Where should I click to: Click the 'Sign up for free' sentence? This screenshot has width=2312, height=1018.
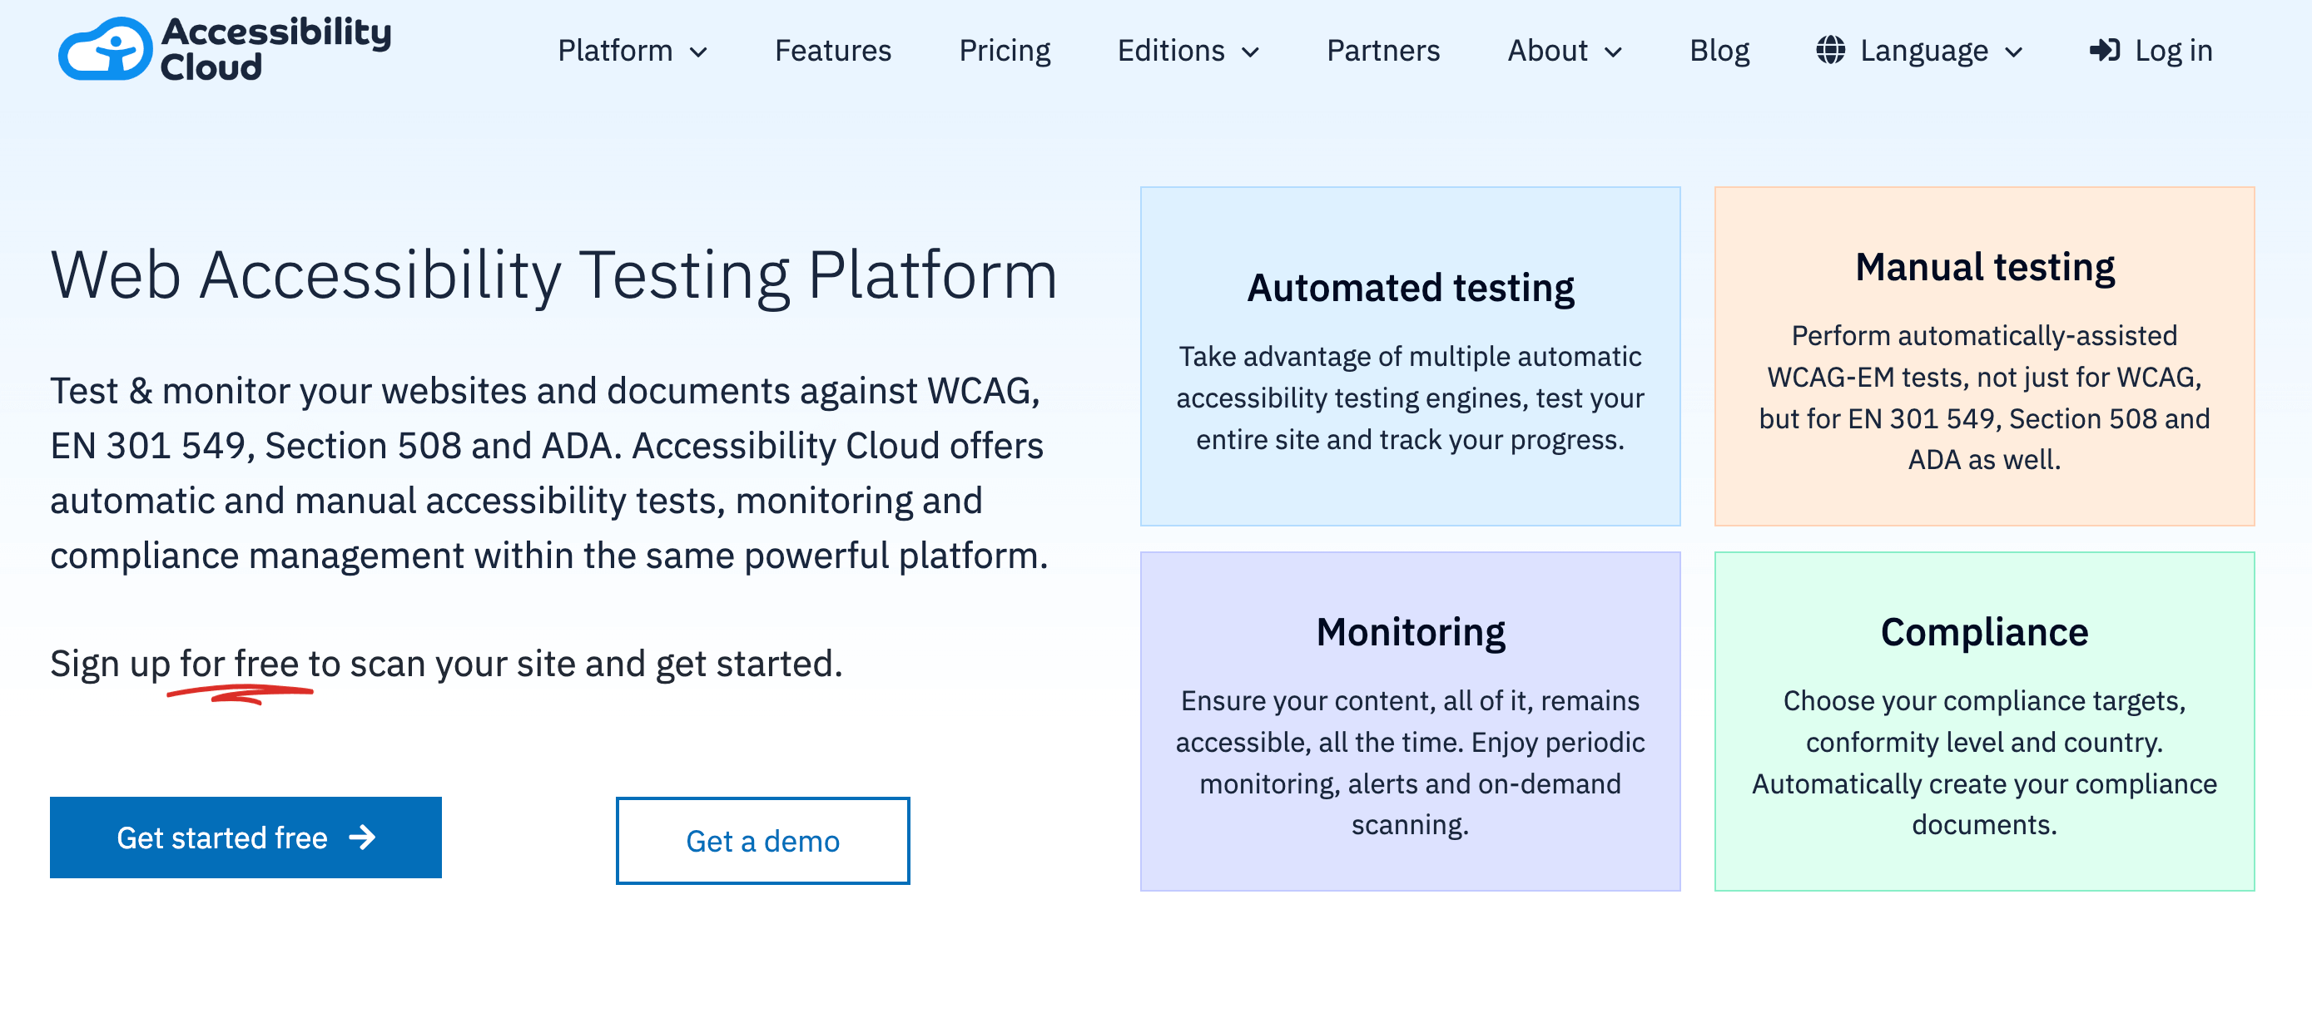point(446,664)
